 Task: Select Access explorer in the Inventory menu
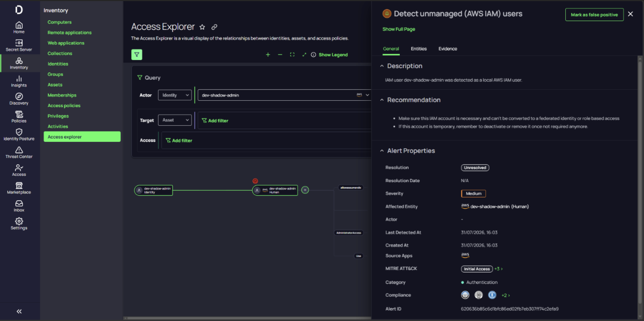click(x=82, y=137)
